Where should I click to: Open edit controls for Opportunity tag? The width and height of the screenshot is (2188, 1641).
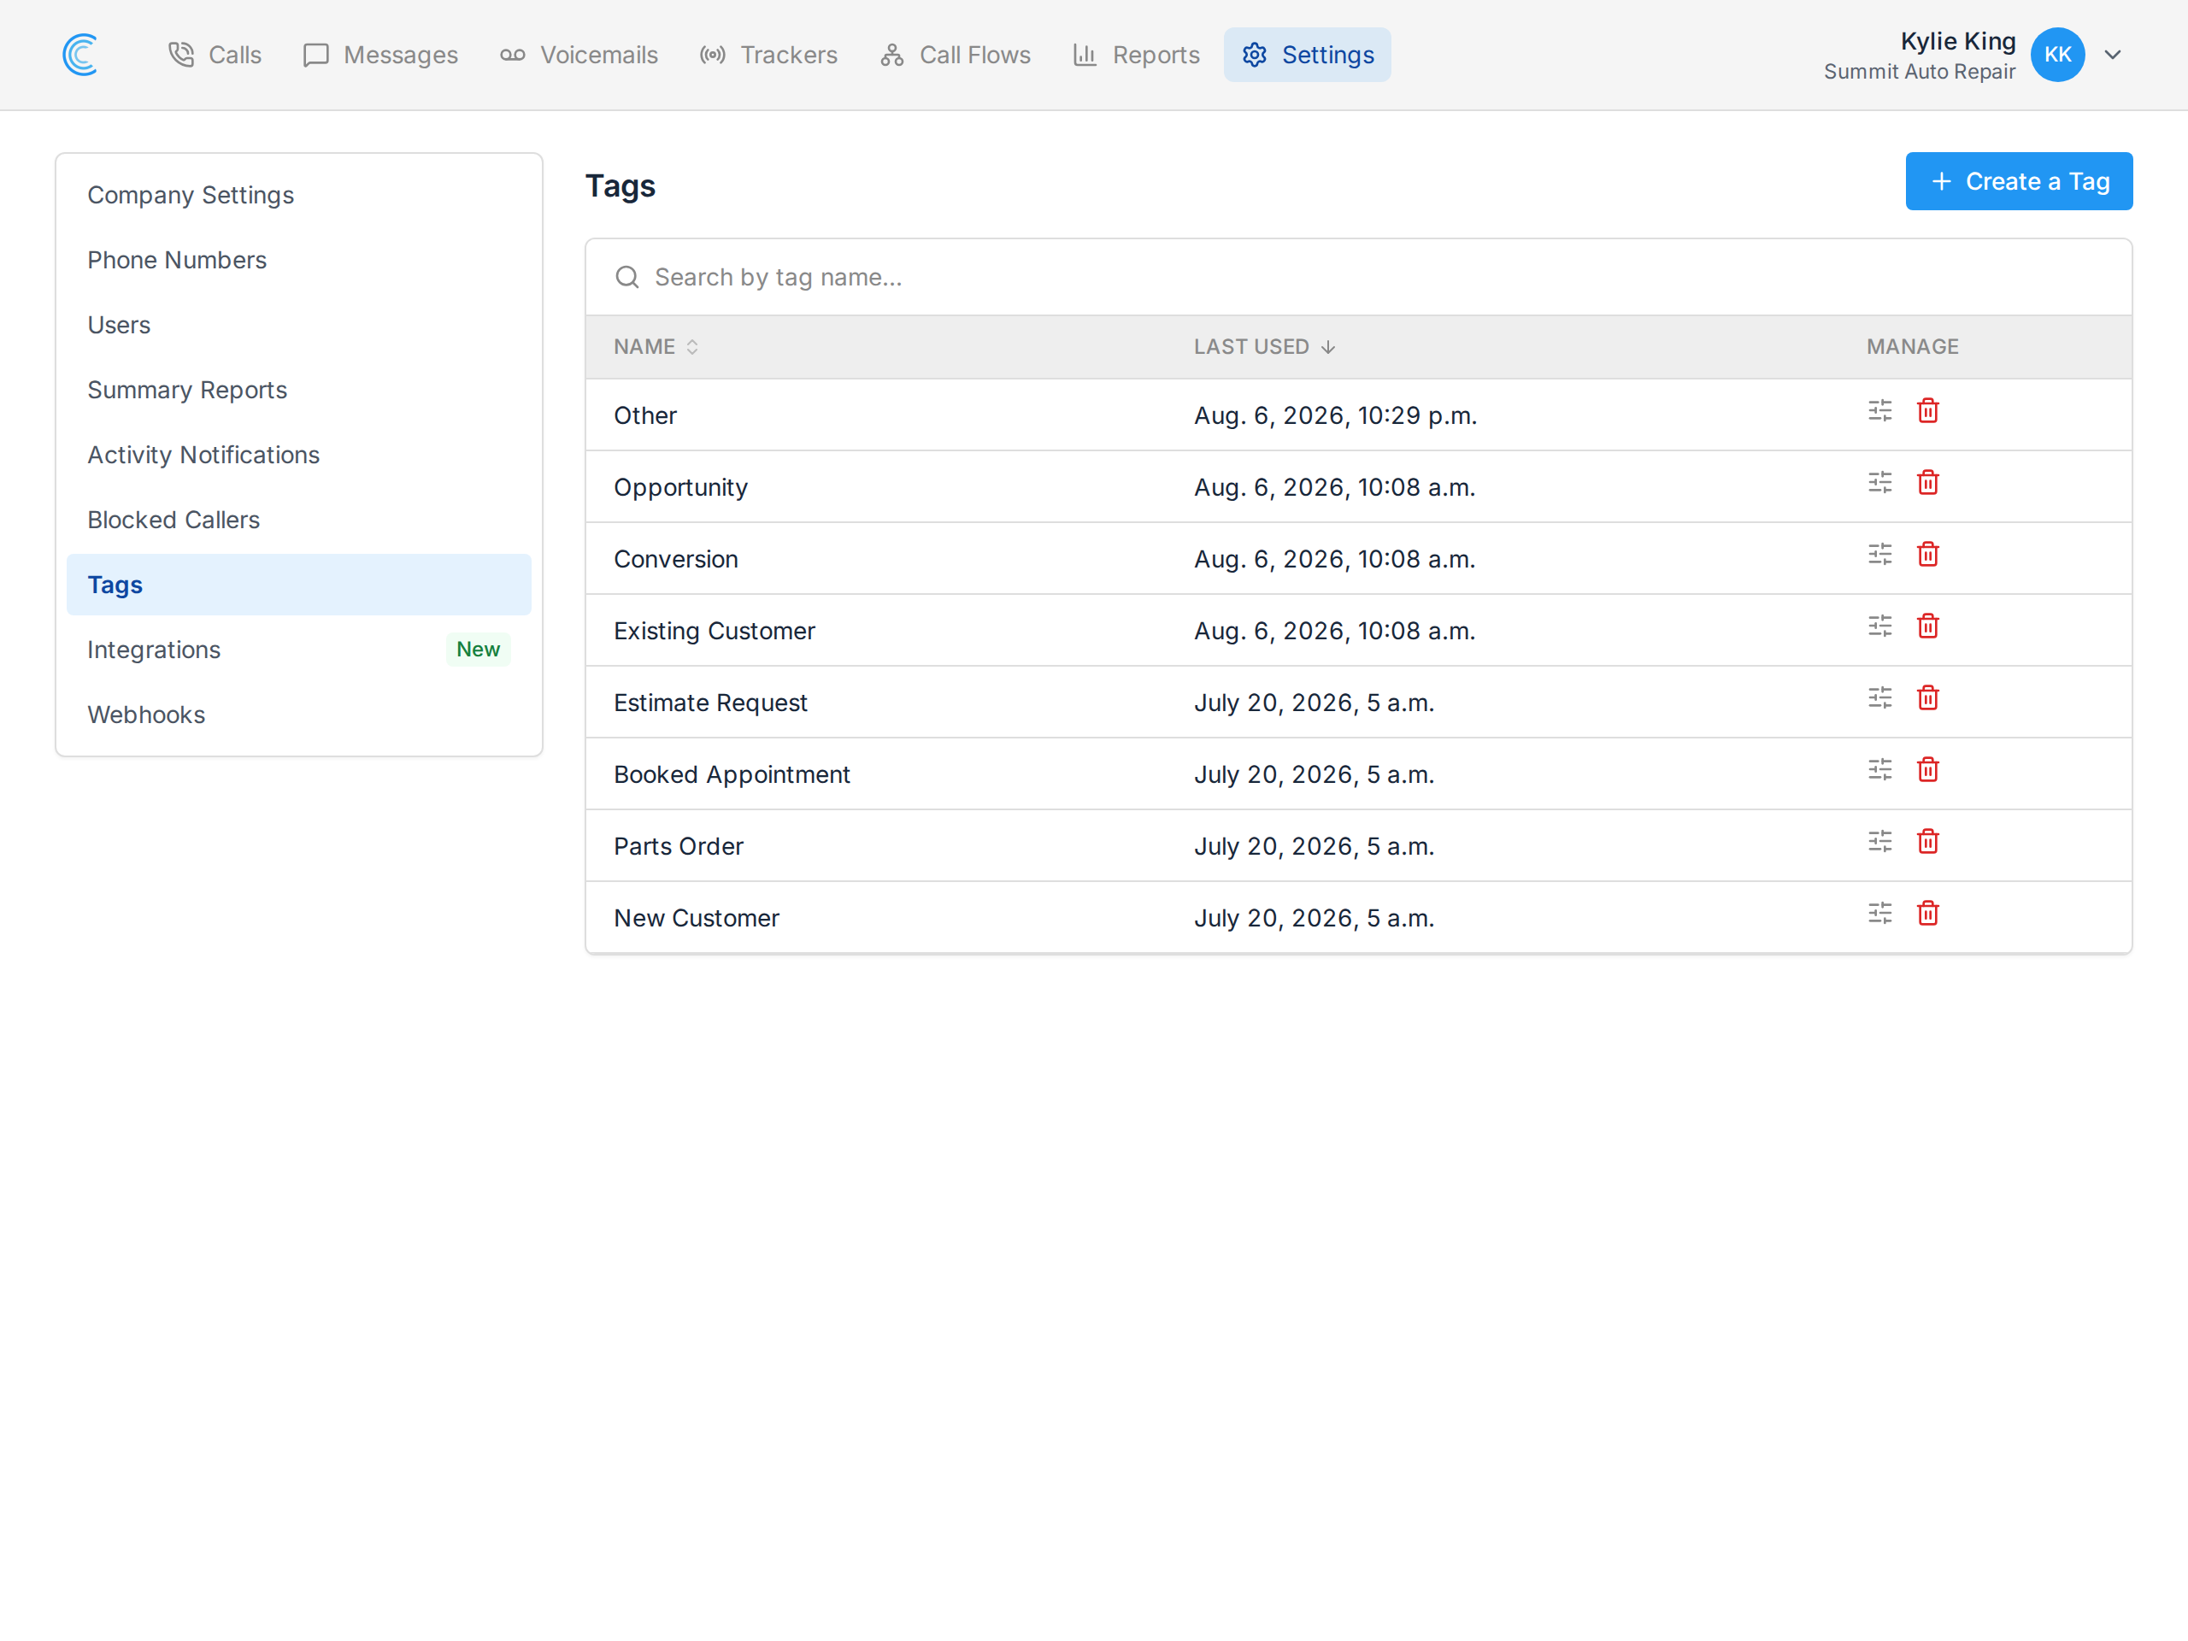point(1879,483)
